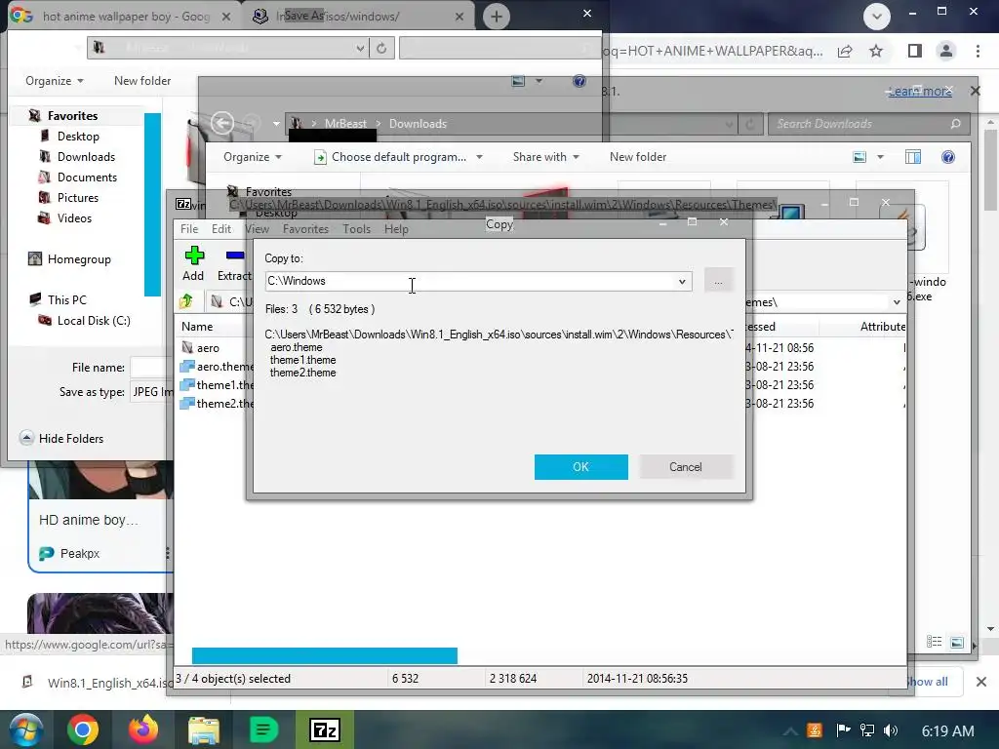Image resolution: width=999 pixels, height=749 pixels.
Task: Open 7-Zip from the taskbar
Action: (325, 729)
